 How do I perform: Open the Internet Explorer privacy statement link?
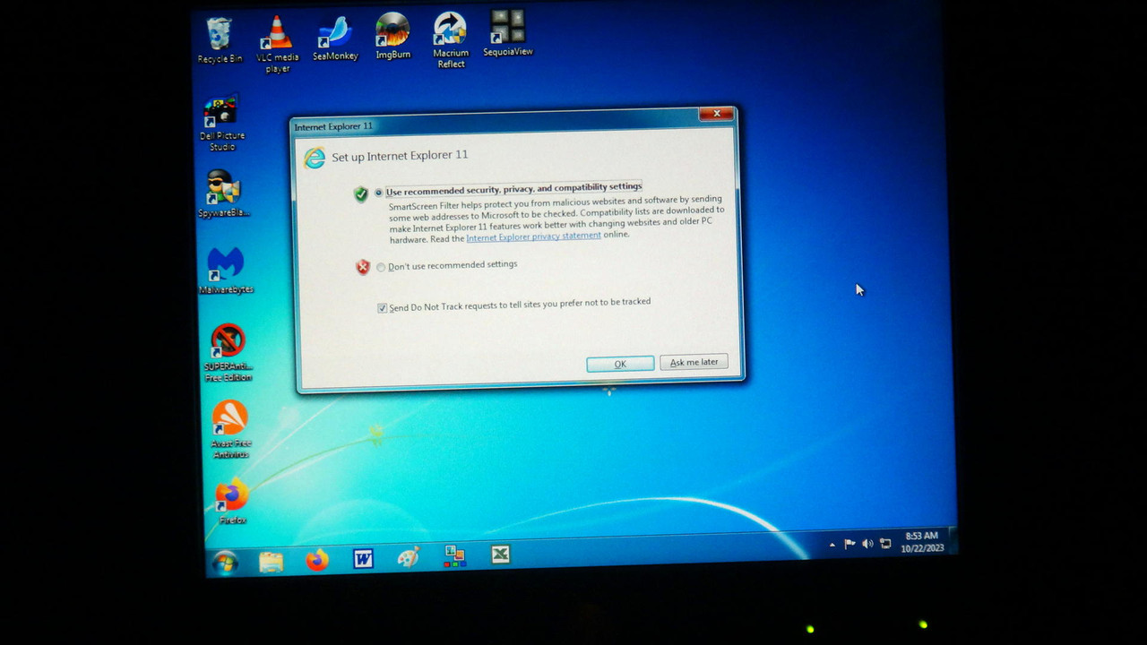point(533,236)
